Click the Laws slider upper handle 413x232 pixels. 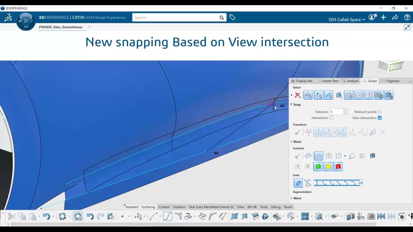[361, 180]
